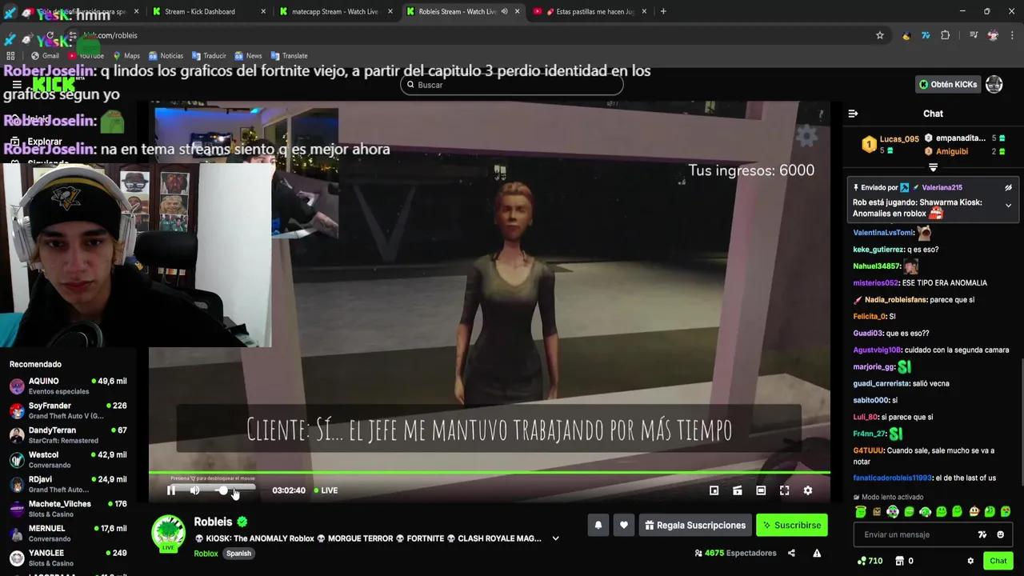1024x576 pixels.
Task: Open DandyTerran recommended channel
Action: pyautogui.click(x=68, y=435)
